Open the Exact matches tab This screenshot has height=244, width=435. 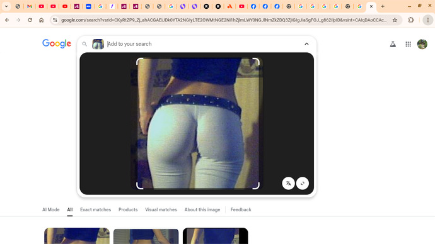pos(95,209)
